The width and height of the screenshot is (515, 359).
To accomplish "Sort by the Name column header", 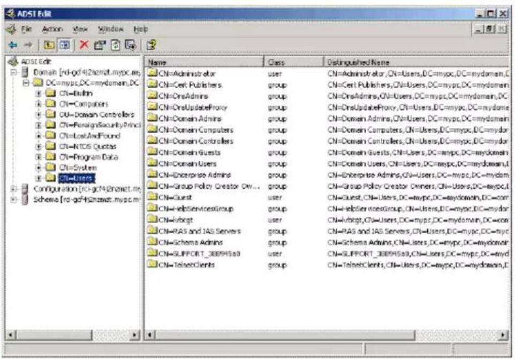I will coord(204,62).
